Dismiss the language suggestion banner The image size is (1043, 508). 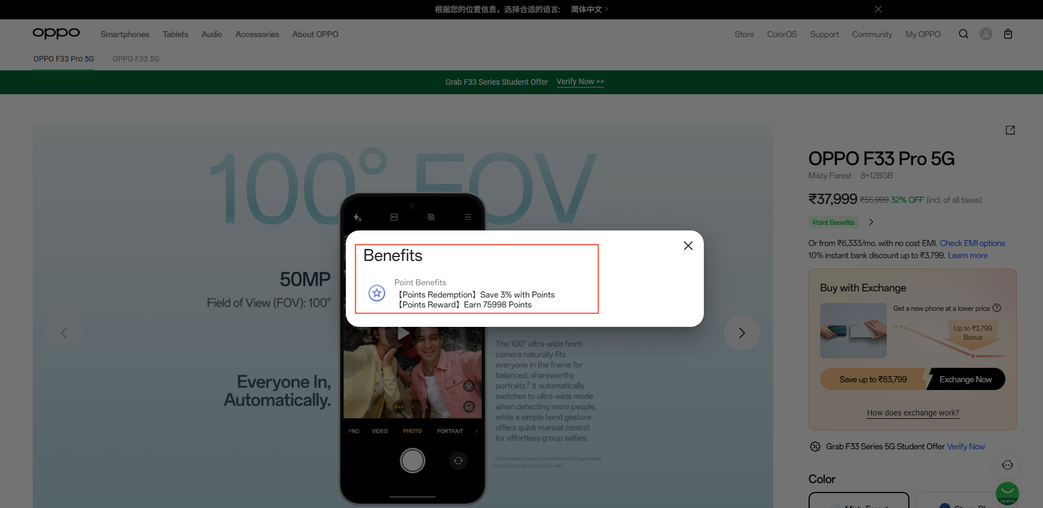[878, 9]
